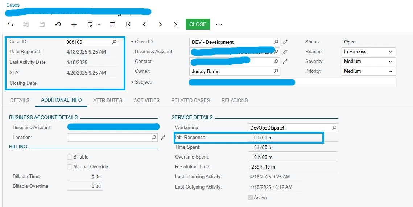Open the ATTRIBUTES tab
The height and width of the screenshot is (207, 413).
point(108,100)
